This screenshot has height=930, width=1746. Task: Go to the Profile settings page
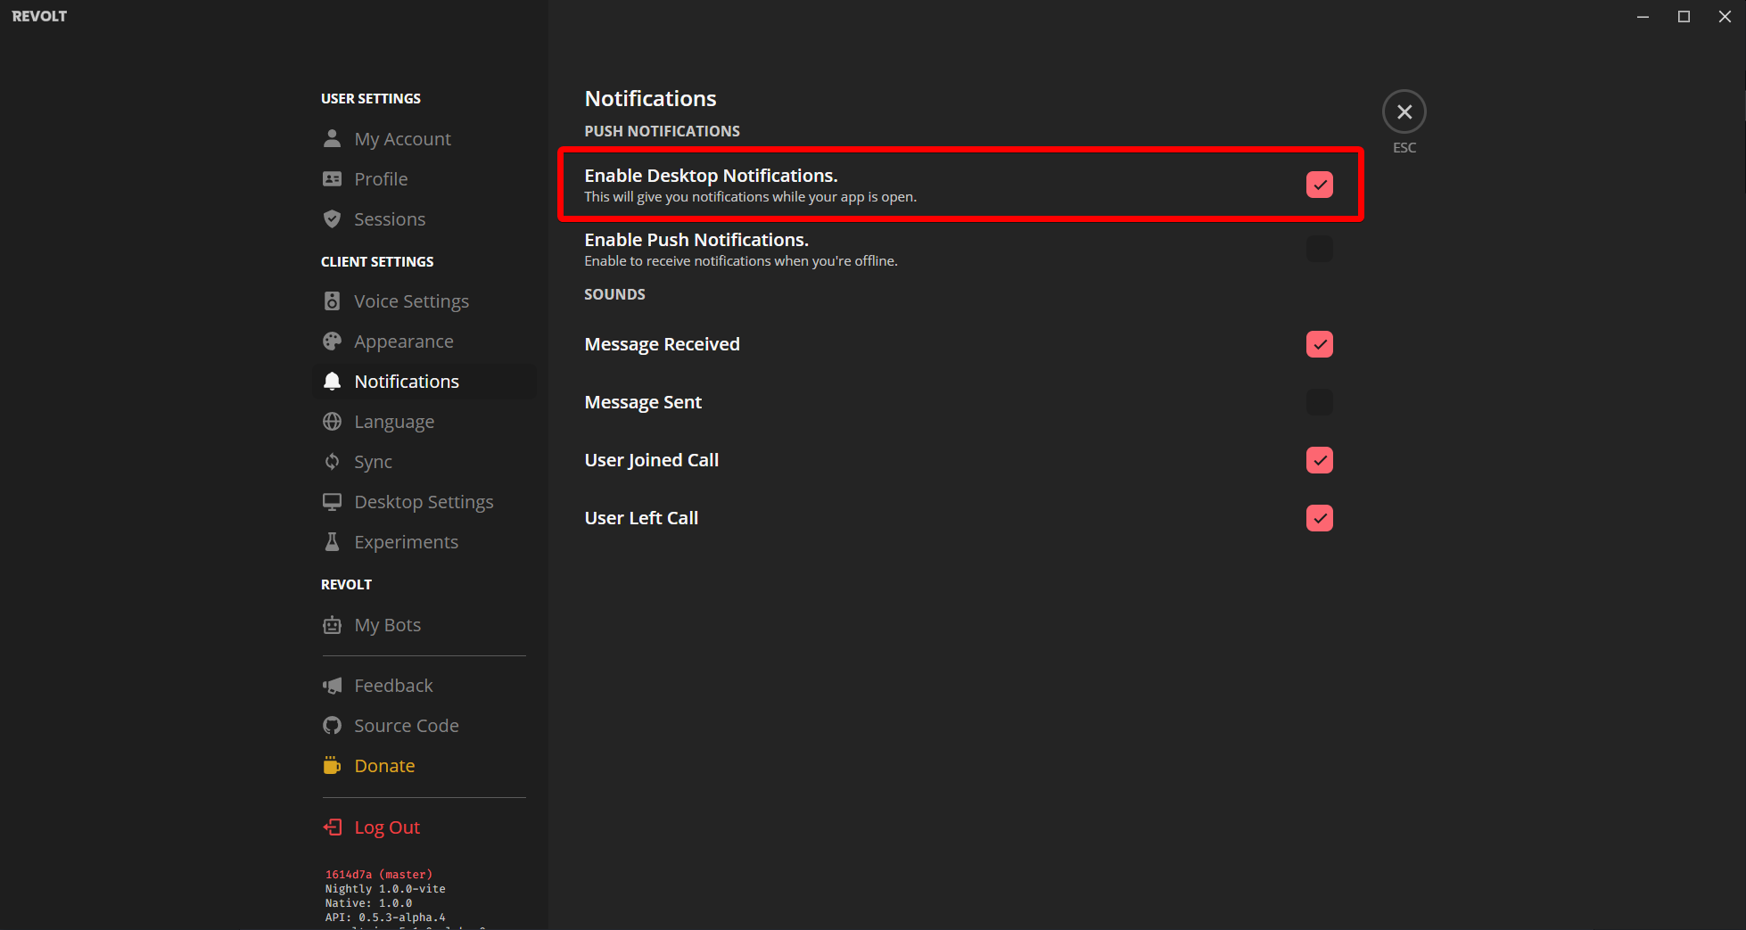click(424, 178)
